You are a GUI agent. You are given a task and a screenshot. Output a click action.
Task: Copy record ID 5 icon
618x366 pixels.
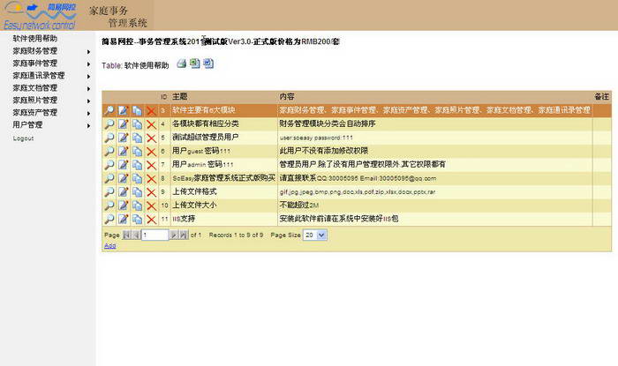[137, 138]
